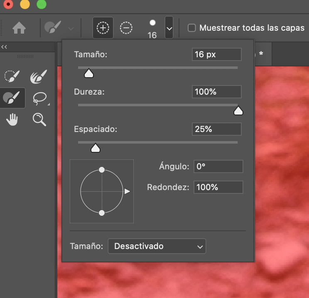Expand tool preset picker chevron
Image resolution: width=309 pixels, height=298 pixels.
pyautogui.click(x=71, y=29)
